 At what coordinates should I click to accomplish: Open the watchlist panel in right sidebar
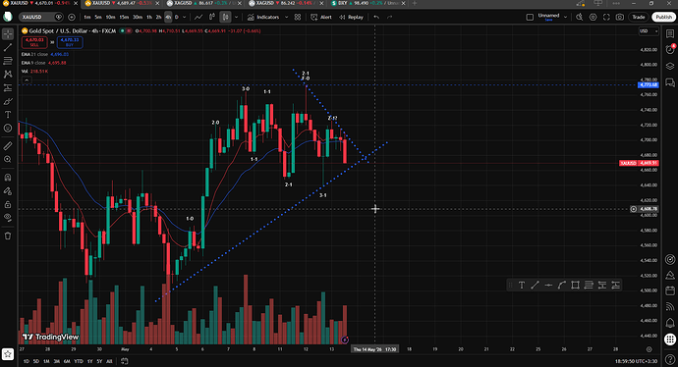(x=670, y=33)
